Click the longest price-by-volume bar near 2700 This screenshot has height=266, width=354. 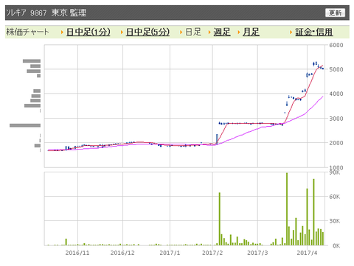[25, 125]
